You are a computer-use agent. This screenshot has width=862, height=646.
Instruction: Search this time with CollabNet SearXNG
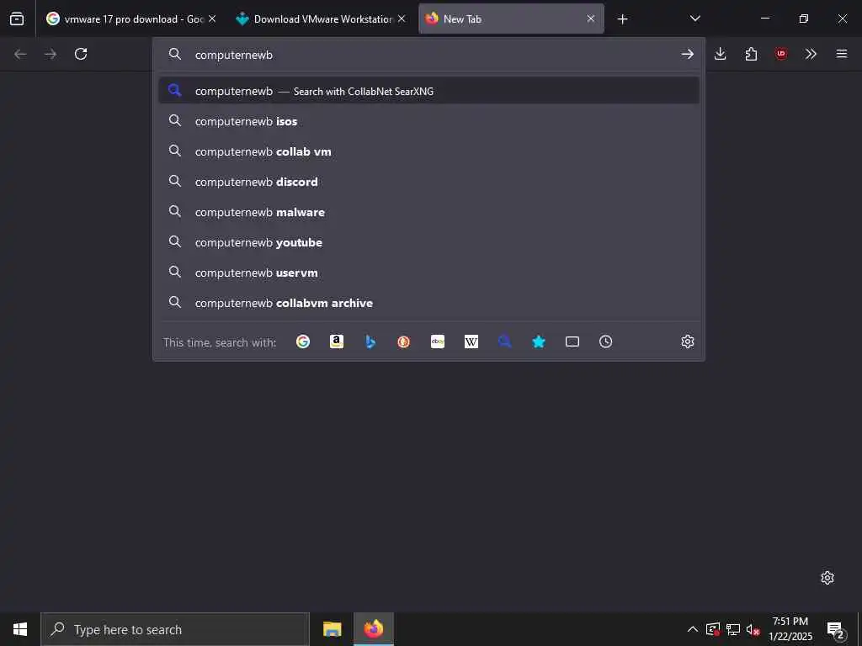click(505, 342)
